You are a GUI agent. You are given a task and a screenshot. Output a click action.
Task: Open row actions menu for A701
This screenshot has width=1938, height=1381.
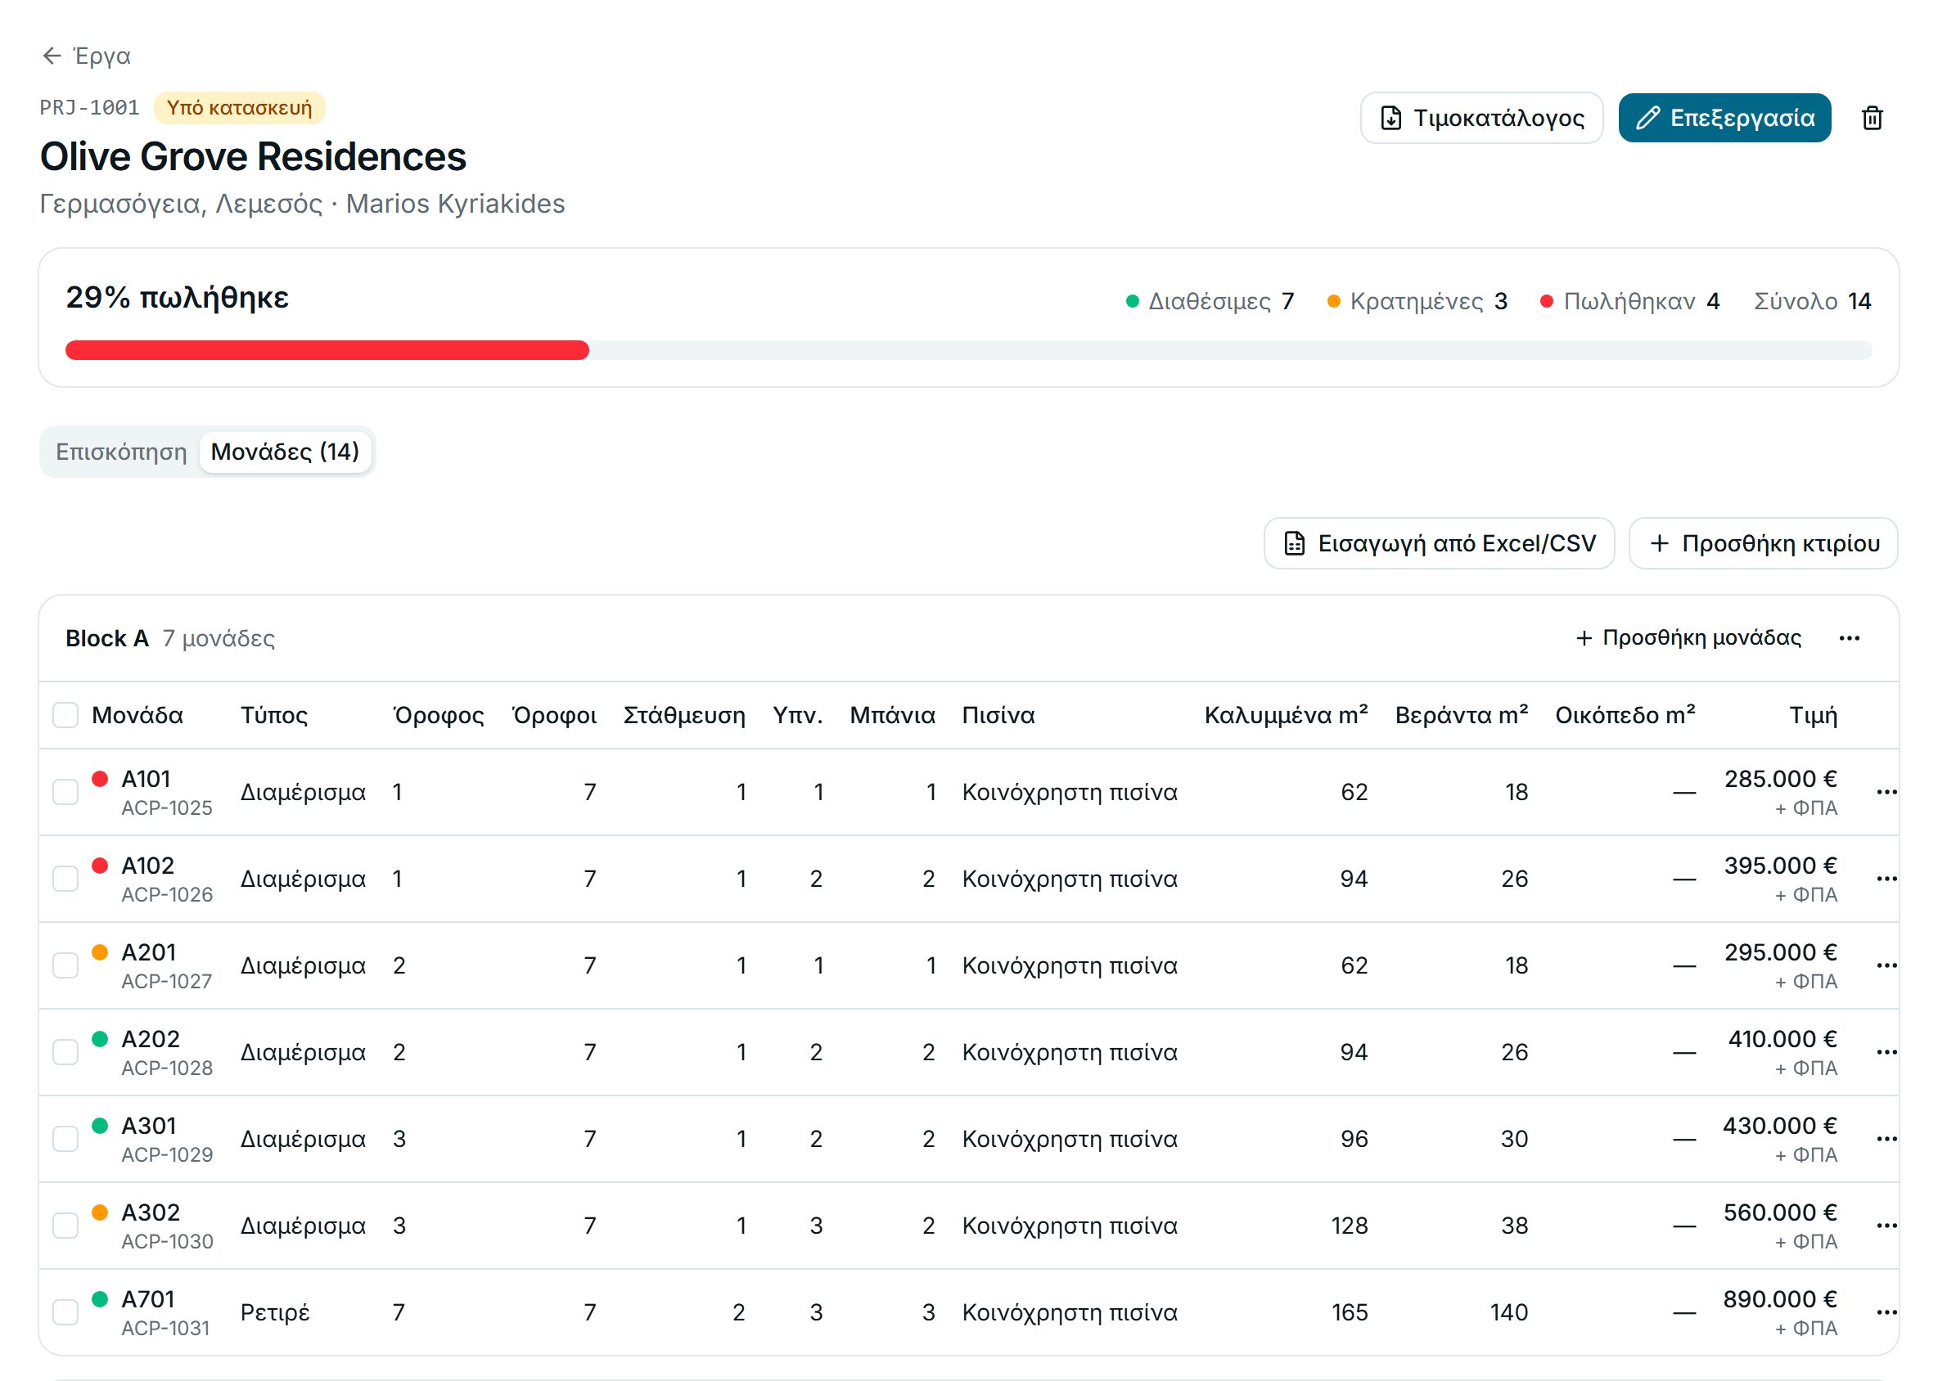click(1886, 1312)
